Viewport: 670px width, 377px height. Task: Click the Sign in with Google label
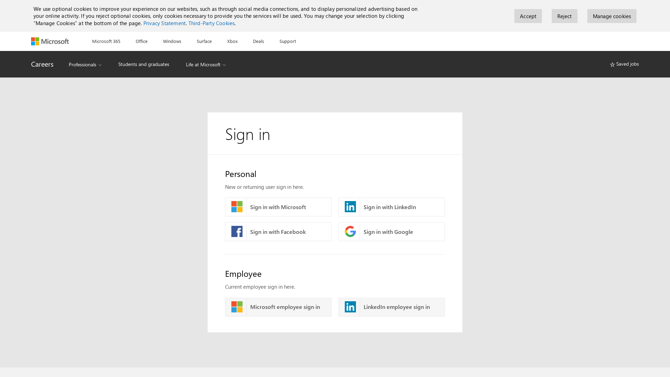(x=388, y=232)
